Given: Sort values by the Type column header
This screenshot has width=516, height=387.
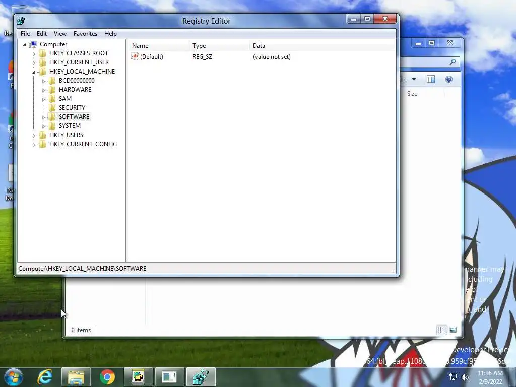Looking at the screenshot, I should [220, 46].
